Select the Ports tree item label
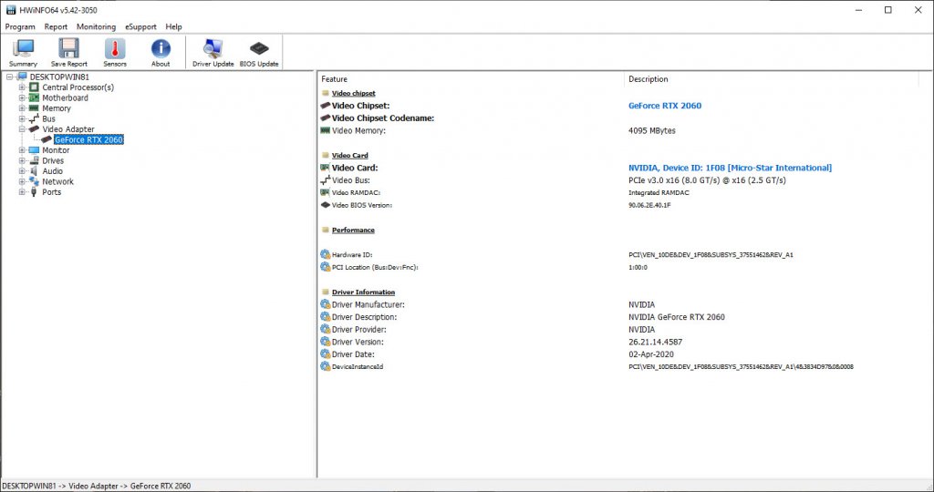 coord(51,192)
